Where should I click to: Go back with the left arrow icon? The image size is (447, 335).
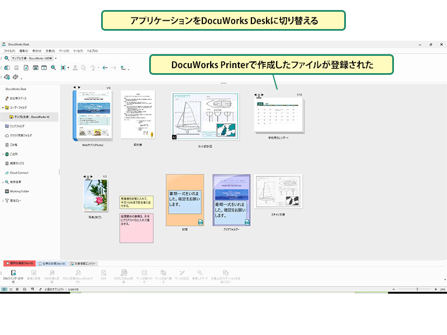(x=105, y=68)
